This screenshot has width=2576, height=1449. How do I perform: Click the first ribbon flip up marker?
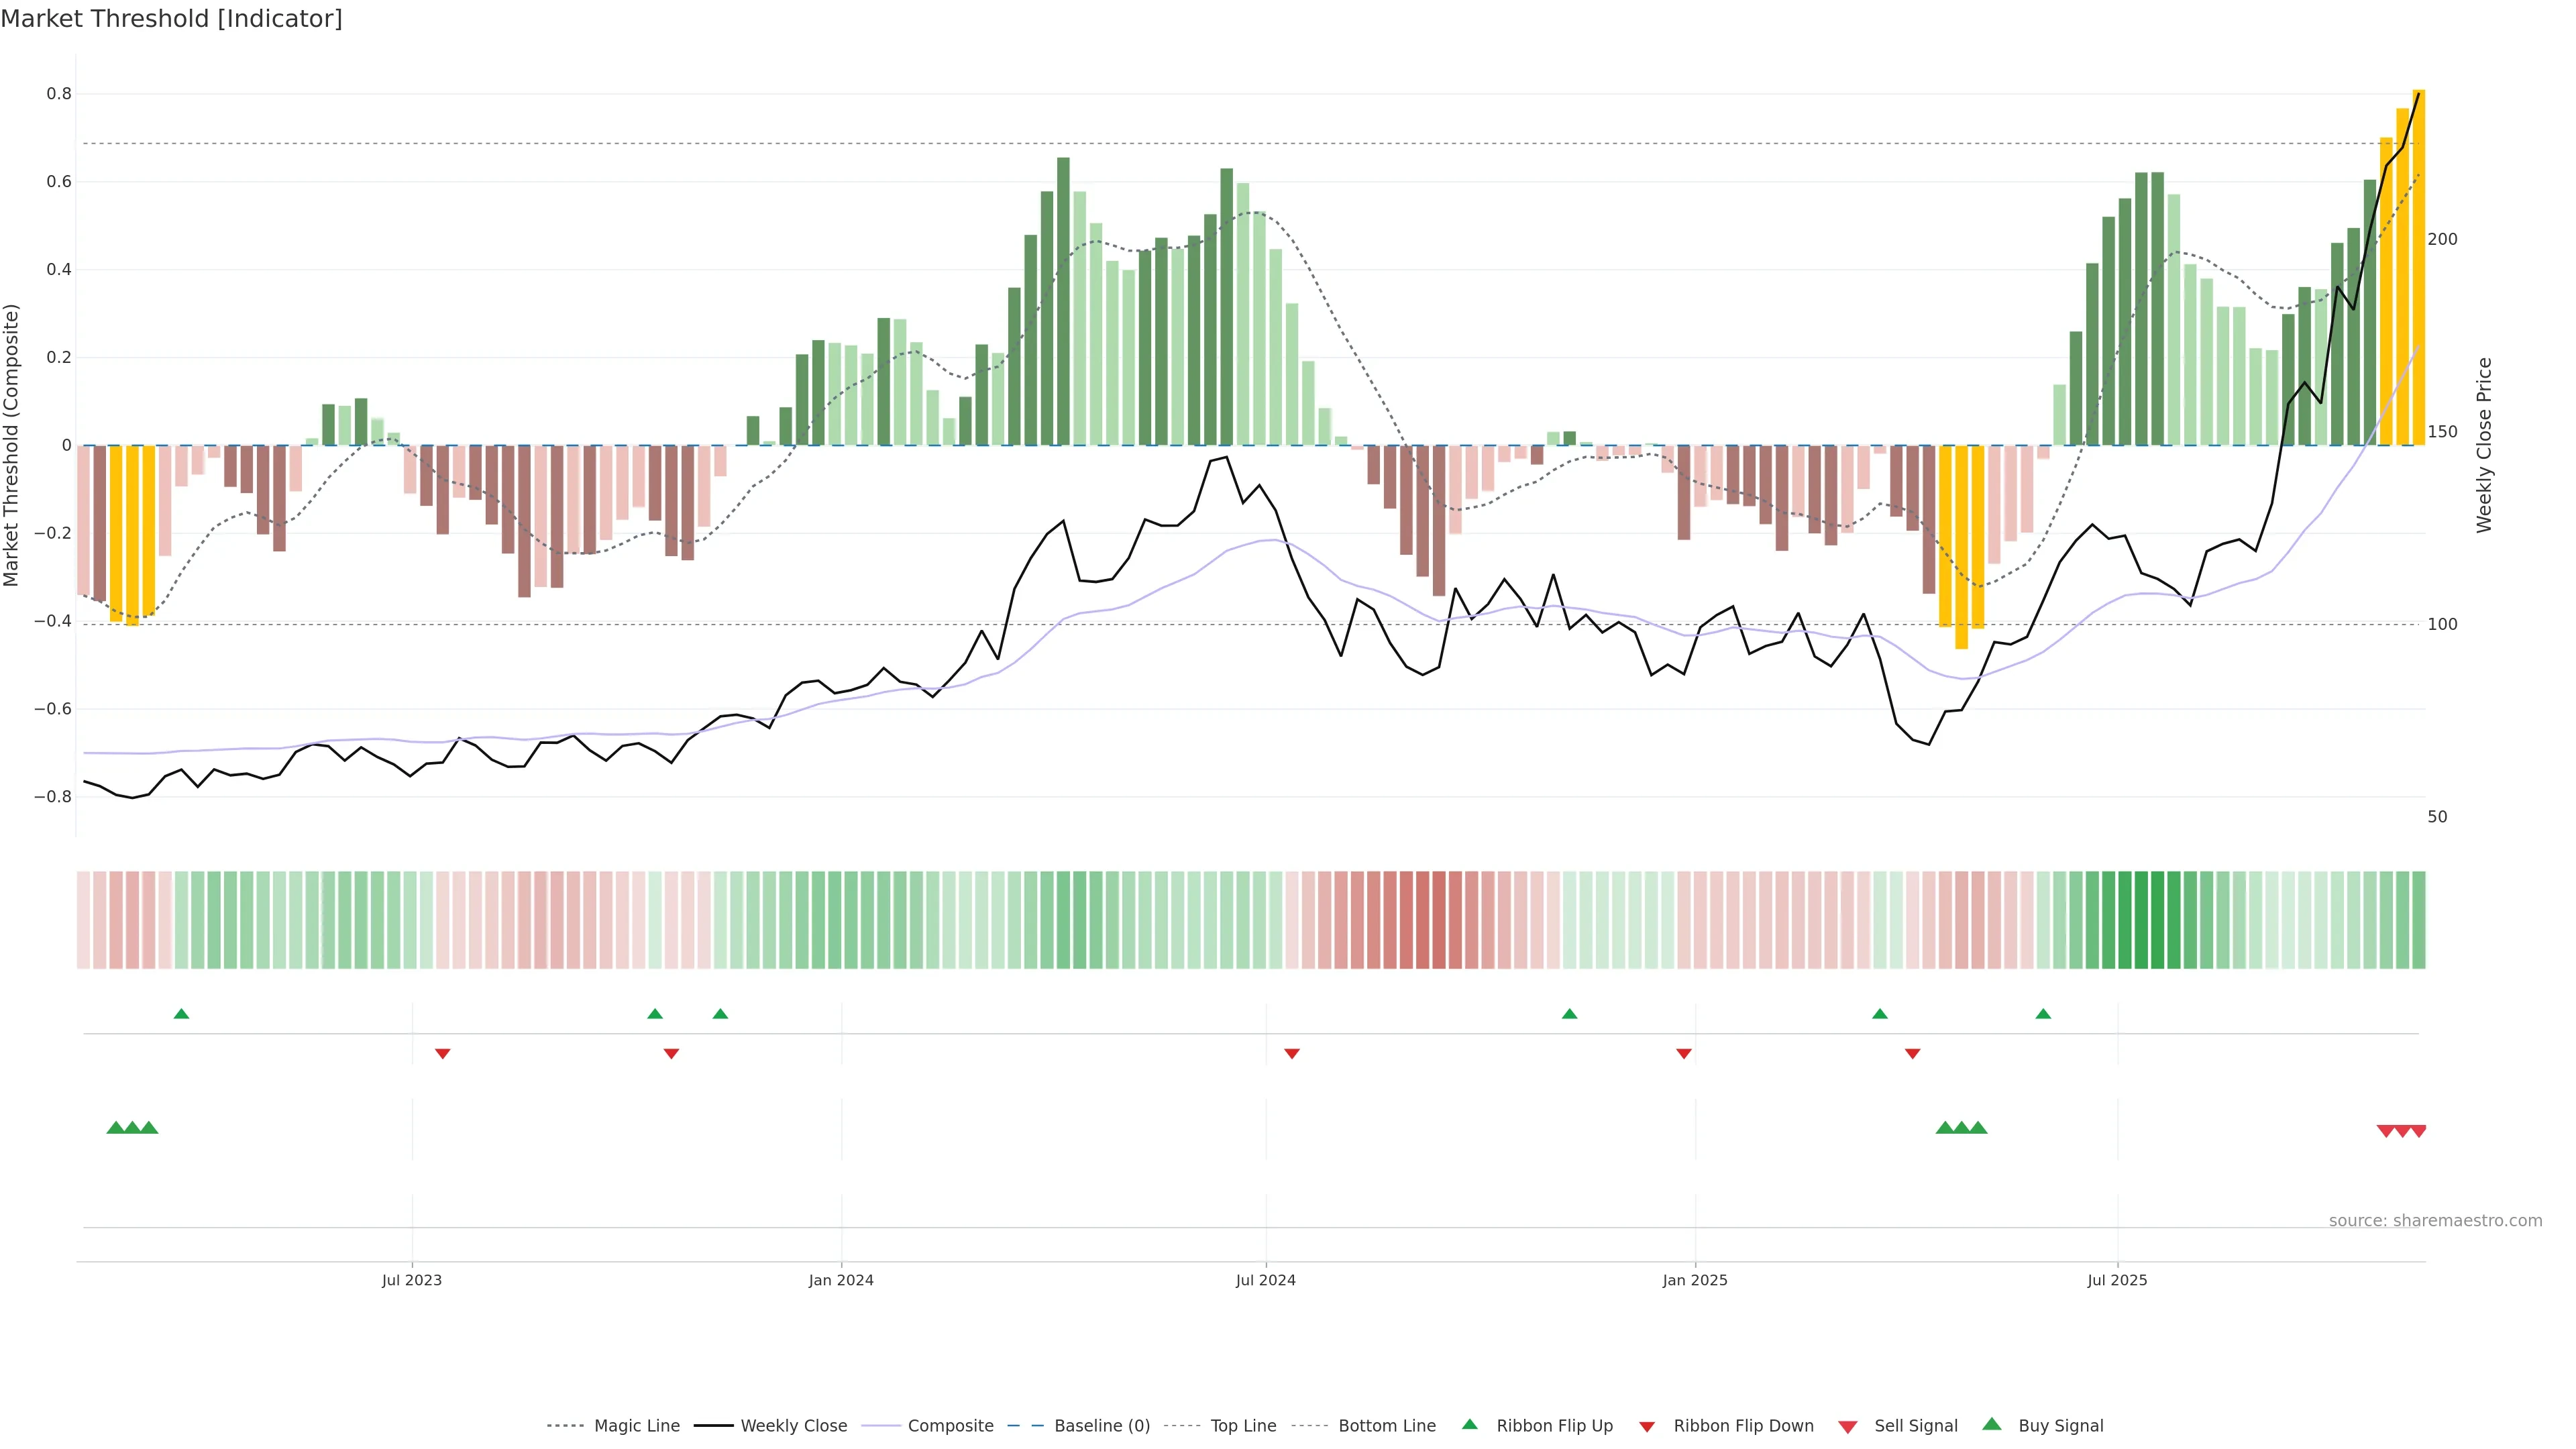tap(181, 1014)
